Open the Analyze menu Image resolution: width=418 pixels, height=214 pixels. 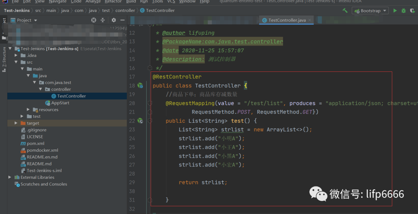coord(93,1)
